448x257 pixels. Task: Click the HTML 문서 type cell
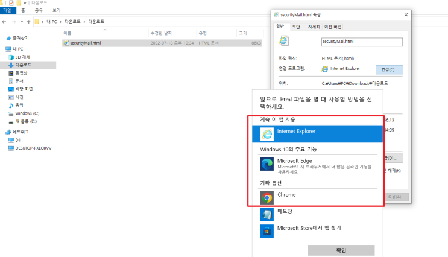coord(209,43)
